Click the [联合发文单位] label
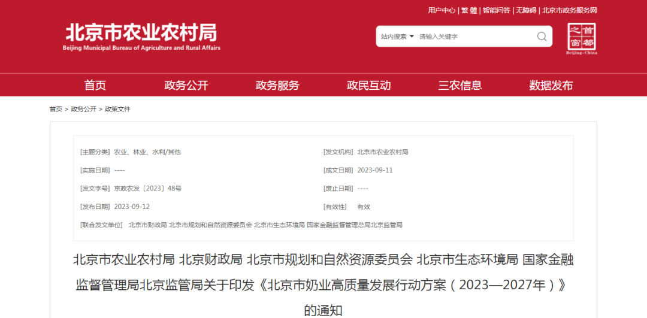647x318 pixels. (x=101, y=225)
